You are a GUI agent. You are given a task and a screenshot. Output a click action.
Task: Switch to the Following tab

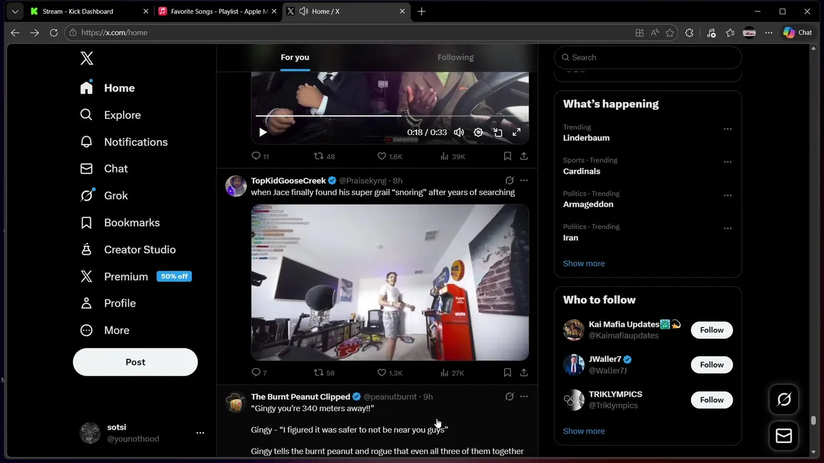tap(455, 57)
